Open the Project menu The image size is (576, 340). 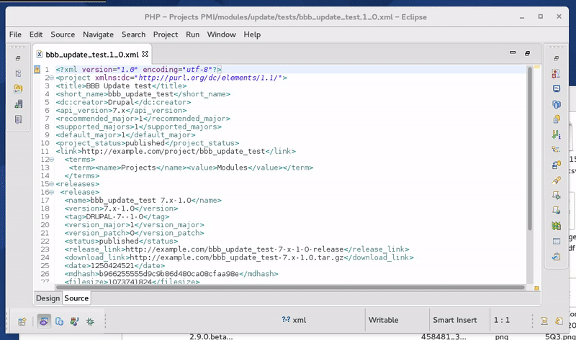tap(166, 35)
